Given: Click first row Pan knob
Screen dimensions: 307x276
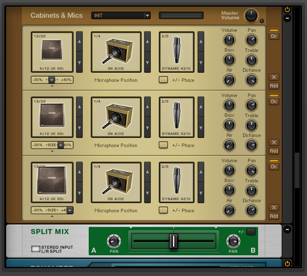Looking at the screenshot, I should tap(252, 40).
